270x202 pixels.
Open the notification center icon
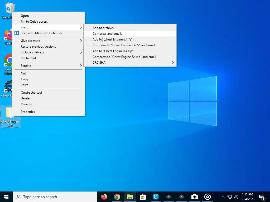262,197
